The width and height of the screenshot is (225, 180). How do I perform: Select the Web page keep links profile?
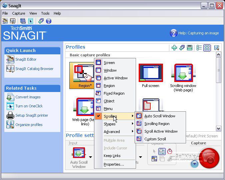83,112
